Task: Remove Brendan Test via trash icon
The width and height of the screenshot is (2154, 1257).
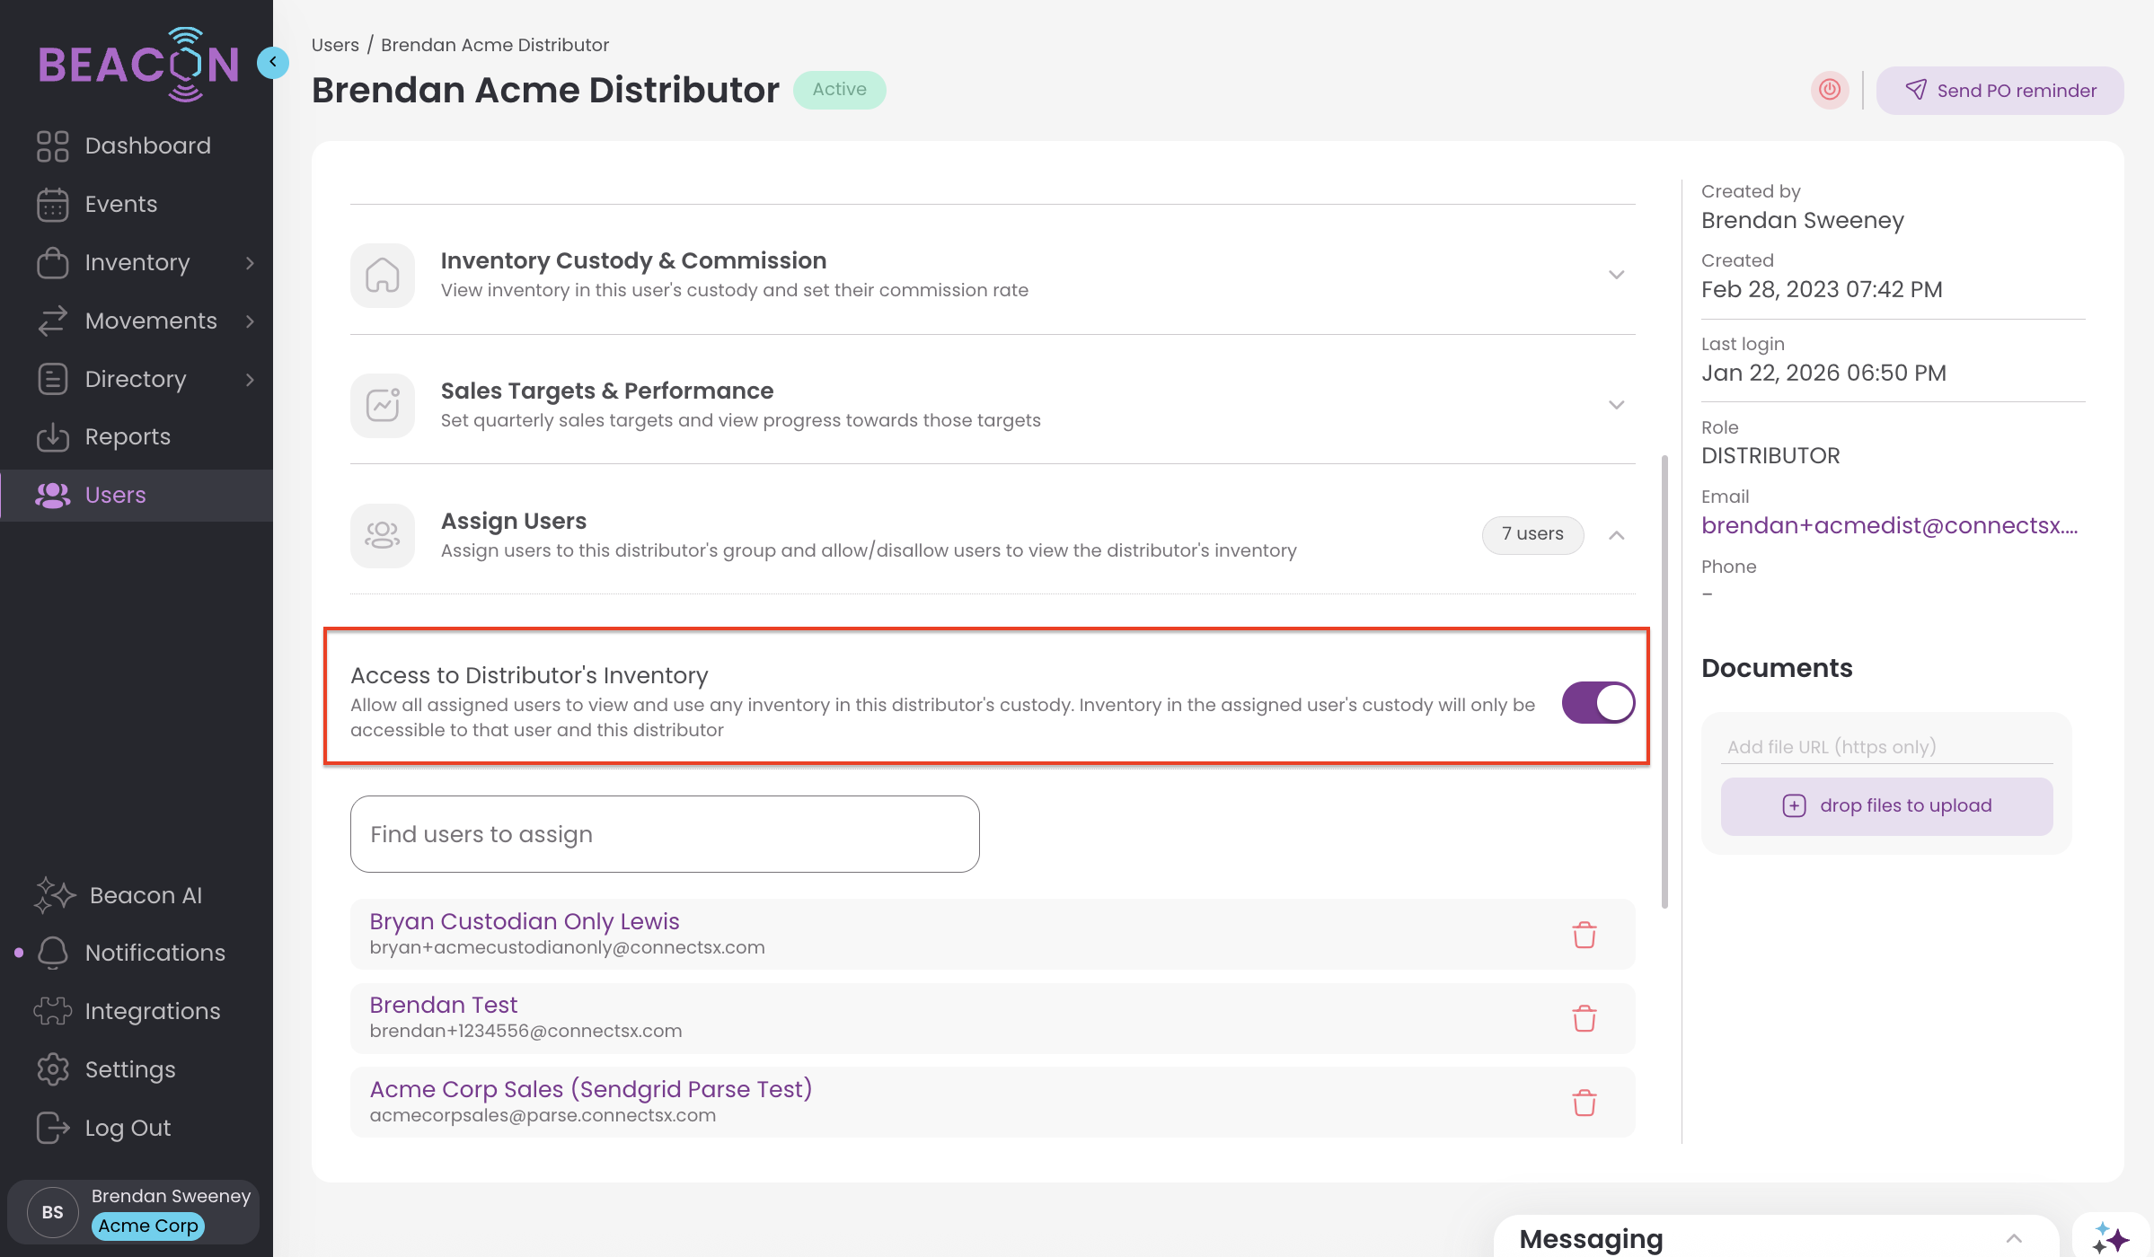Action: point(1584,1018)
